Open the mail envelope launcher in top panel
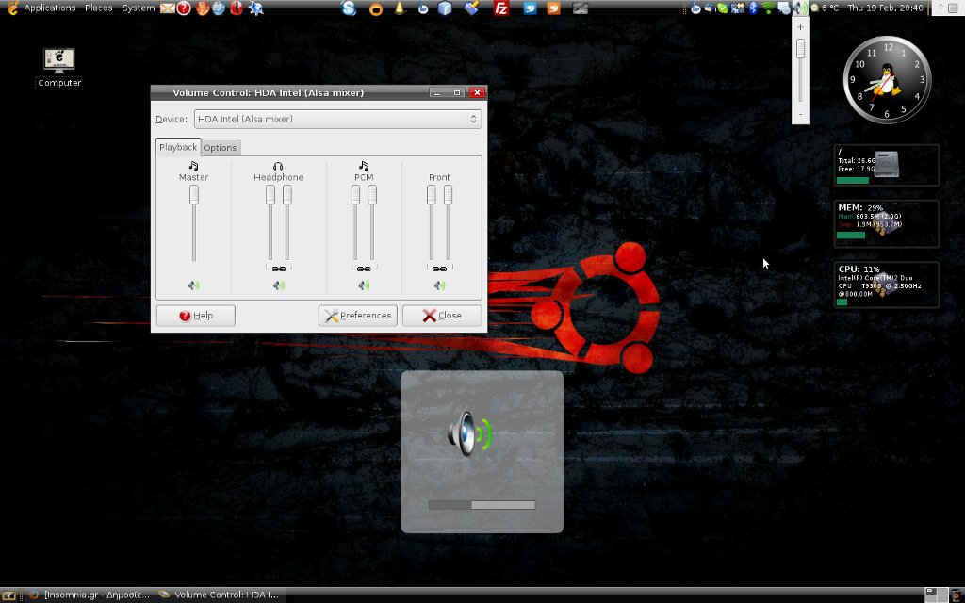965x603 pixels. 167,8
